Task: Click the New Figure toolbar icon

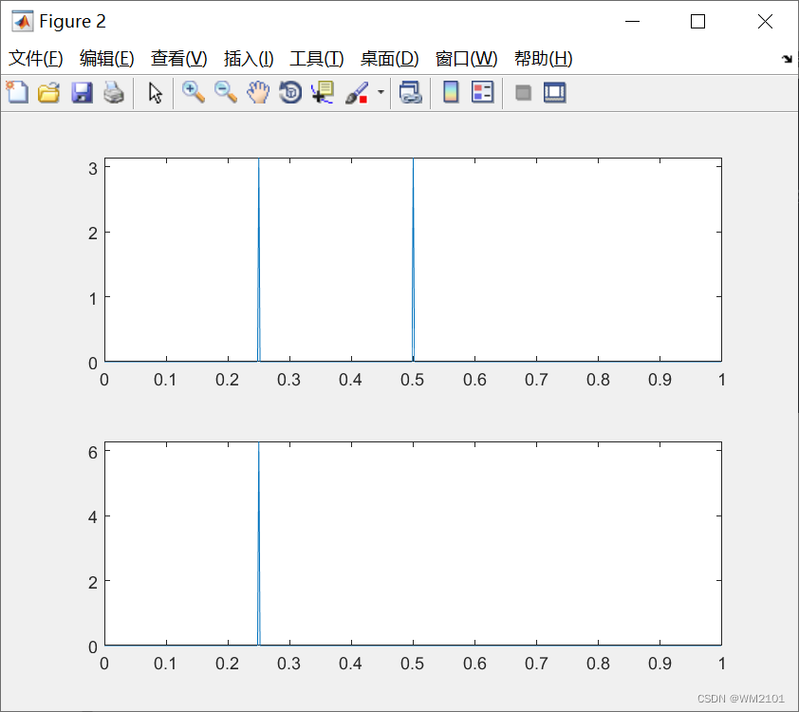Action: click(x=17, y=93)
